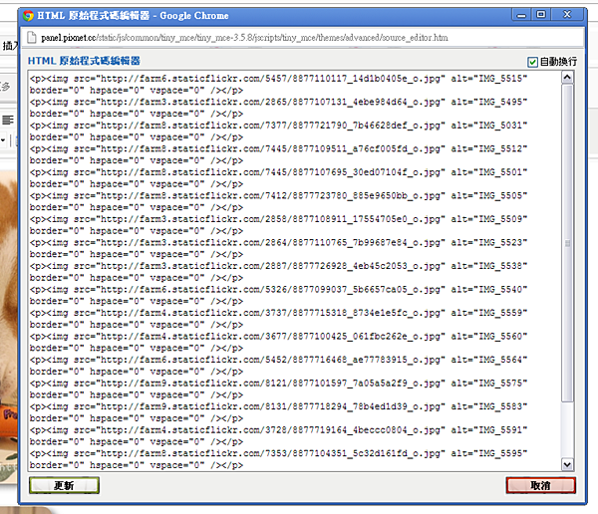Click the scrollbar down arrow
Image resolution: width=598 pixels, height=514 pixels.
click(x=567, y=464)
